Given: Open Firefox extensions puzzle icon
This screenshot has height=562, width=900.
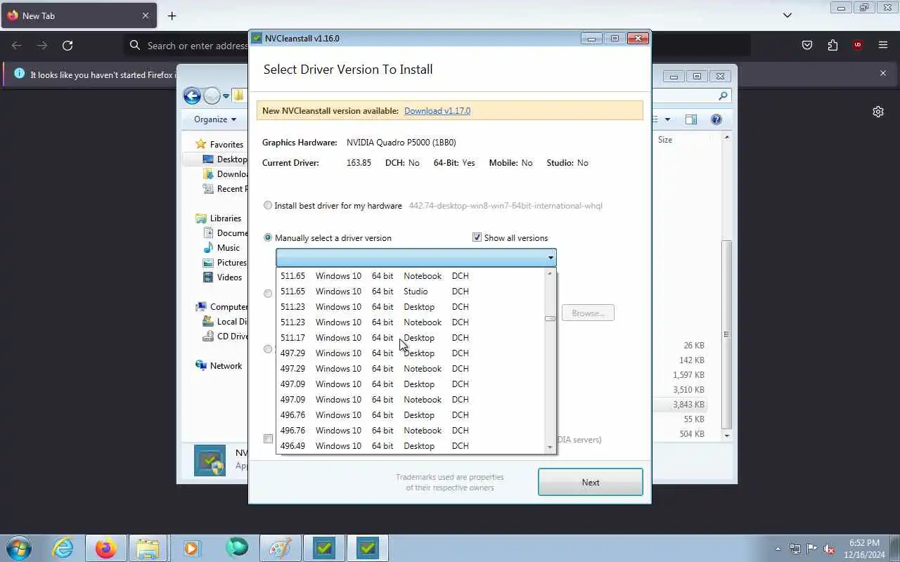Looking at the screenshot, I should pos(832,46).
